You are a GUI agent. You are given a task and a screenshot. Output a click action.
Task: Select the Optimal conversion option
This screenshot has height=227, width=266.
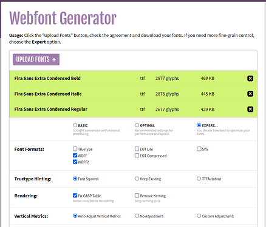[137, 125]
